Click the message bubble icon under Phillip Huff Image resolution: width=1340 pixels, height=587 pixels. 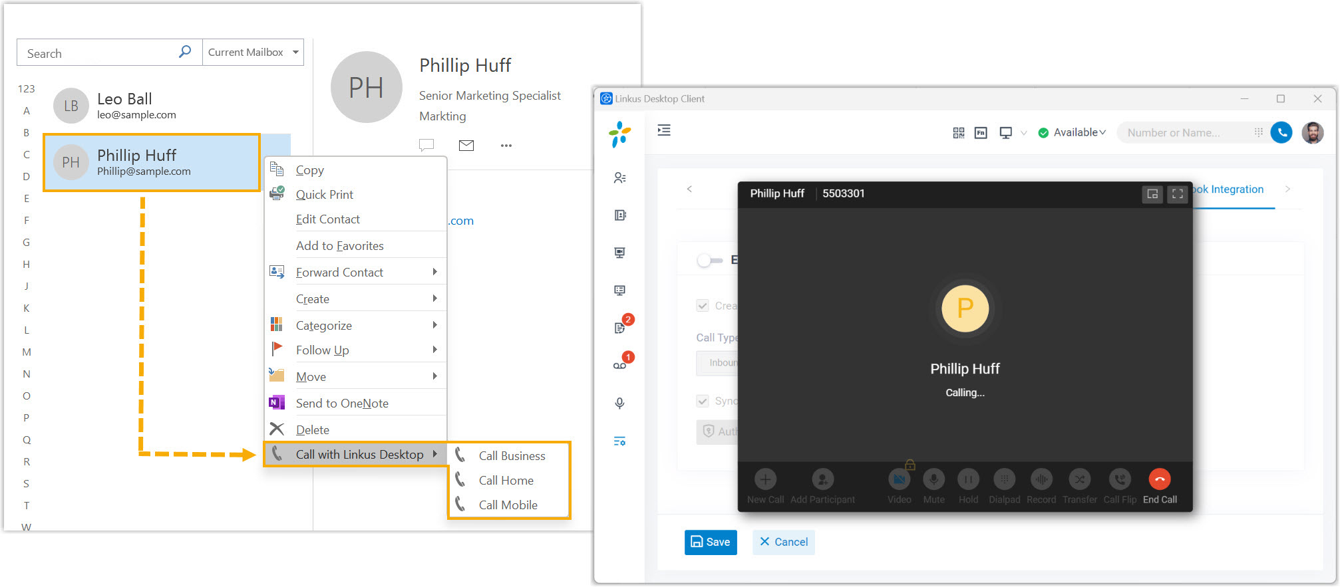tap(426, 145)
